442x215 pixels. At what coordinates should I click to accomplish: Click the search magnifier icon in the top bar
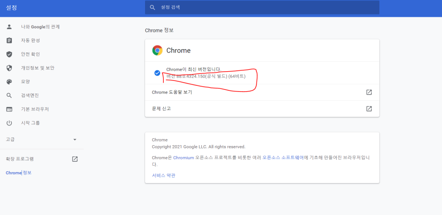click(152, 8)
